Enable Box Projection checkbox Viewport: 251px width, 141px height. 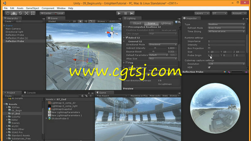(x=209, y=48)
